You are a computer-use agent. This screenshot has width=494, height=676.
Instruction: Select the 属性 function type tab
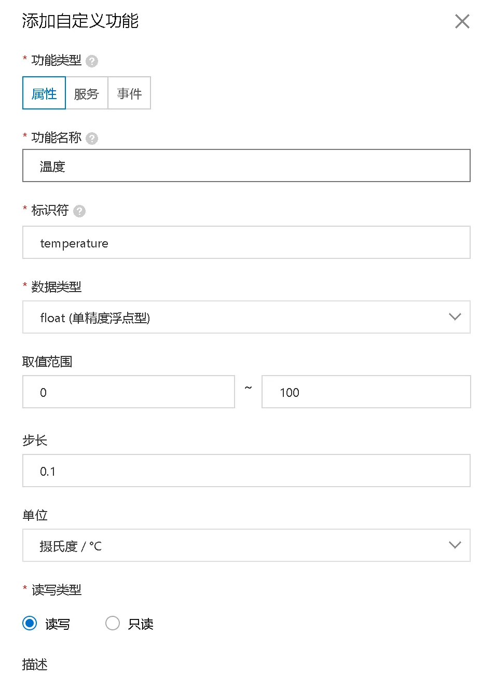44,93
